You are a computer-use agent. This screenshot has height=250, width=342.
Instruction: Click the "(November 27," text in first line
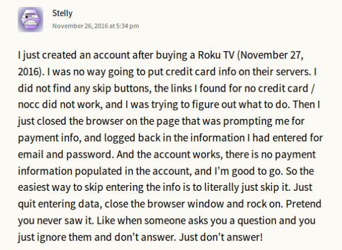point(270,55)
